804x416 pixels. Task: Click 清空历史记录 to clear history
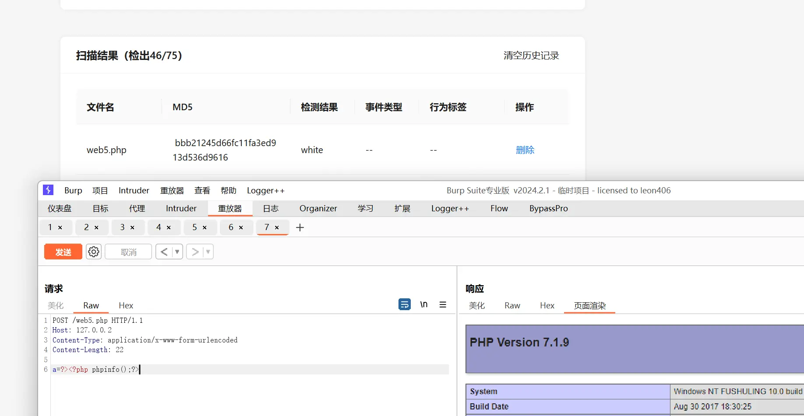tap(531, 56)
